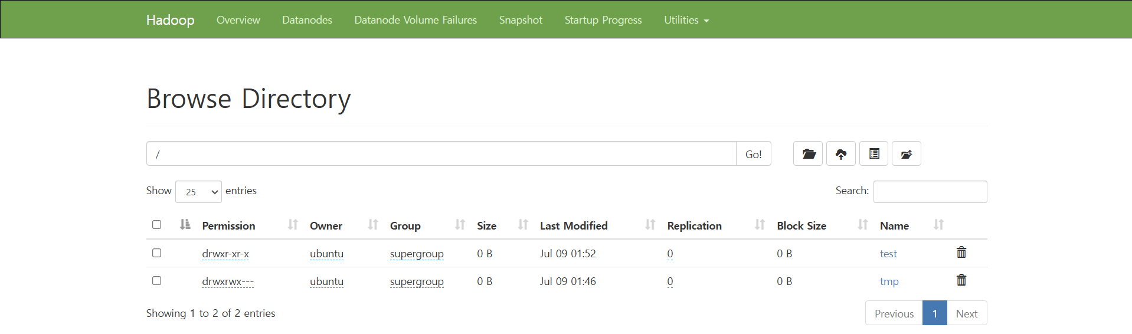The height and width of the screenshot is (334, 1132).
Task: Open the Show entries count dropdown
Action: coord(198,192)
